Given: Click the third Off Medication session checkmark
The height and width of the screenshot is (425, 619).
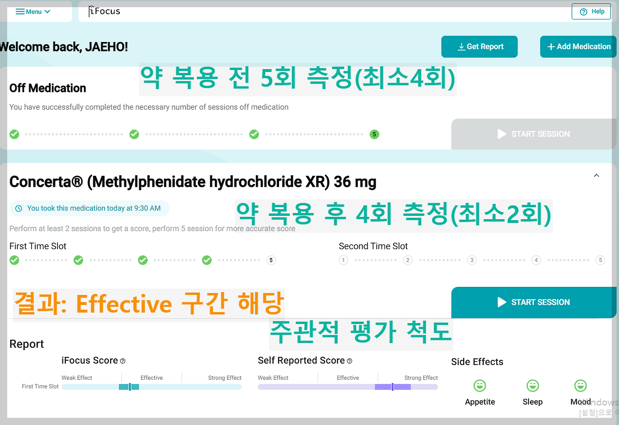Looking at the screenshot, I should tap(254, 134).
